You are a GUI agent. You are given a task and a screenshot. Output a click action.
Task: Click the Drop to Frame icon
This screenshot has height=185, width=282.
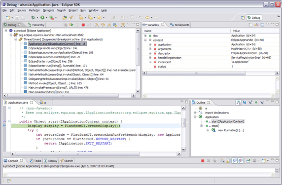click(115, 25)
